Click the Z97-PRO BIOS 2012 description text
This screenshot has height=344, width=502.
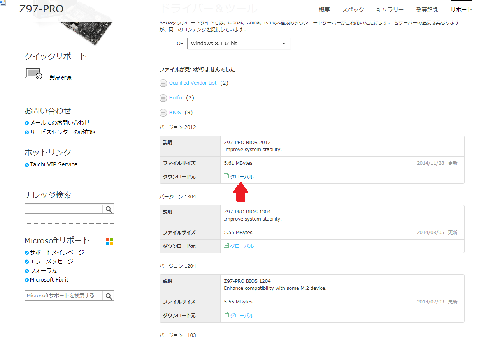click(x=247, y=143)
